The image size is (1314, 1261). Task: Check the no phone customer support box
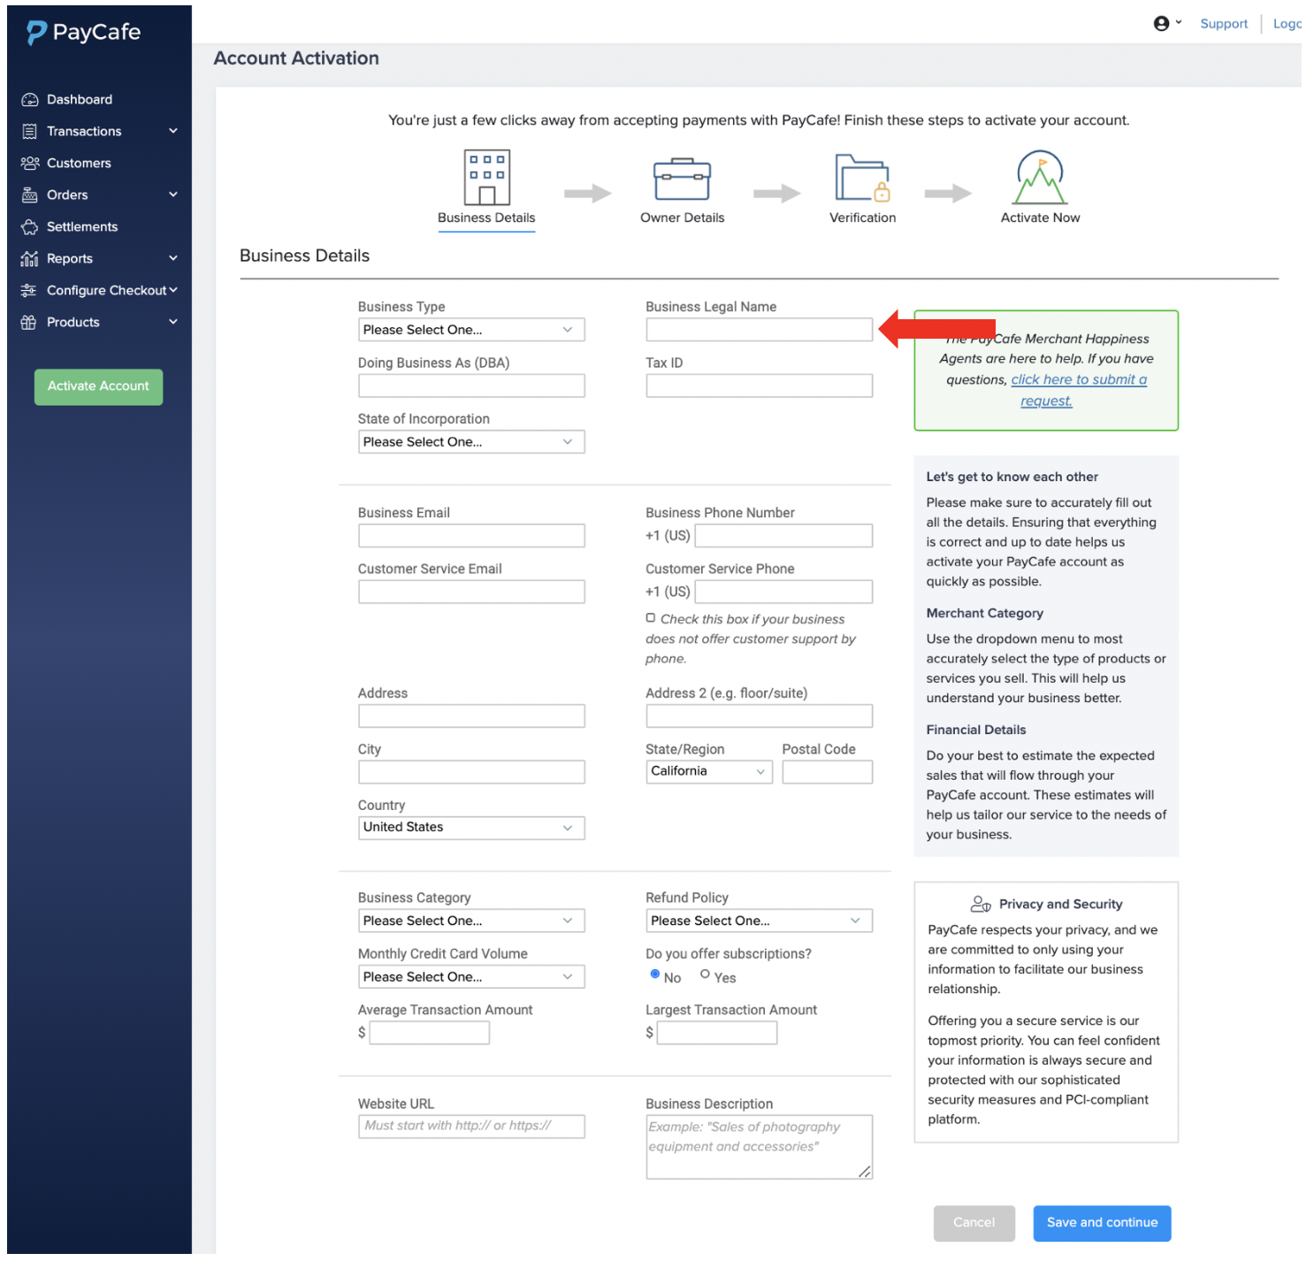tap(651, 619)
